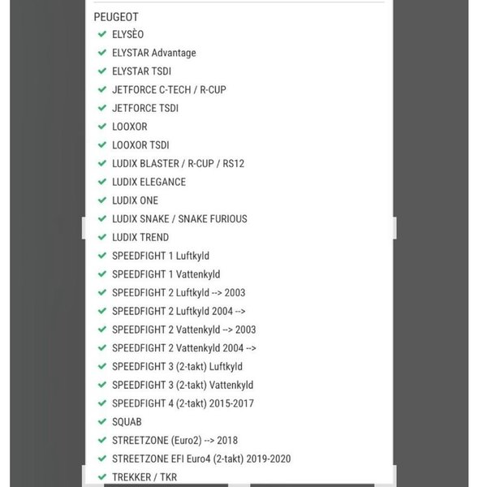Click the green check beside LUDIX TREND
This screenshot has width=487, height=487.
point(102,237)
